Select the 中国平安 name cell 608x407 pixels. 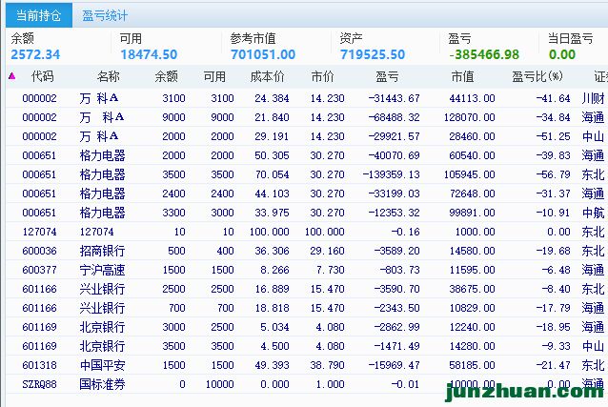(102, 365)
